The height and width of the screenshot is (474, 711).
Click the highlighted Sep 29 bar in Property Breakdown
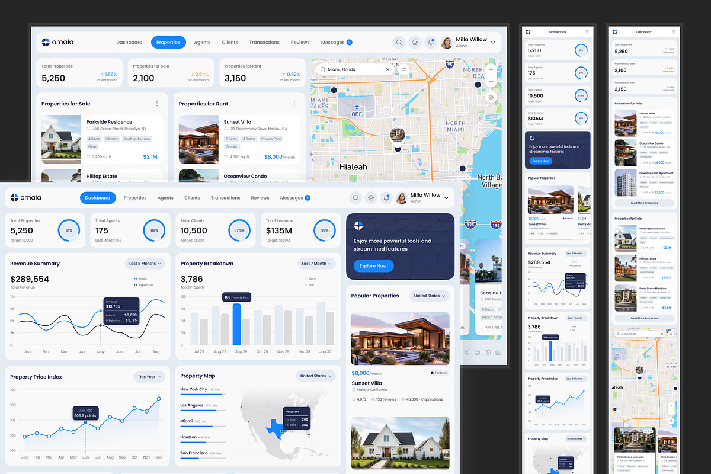pos(236,324)
